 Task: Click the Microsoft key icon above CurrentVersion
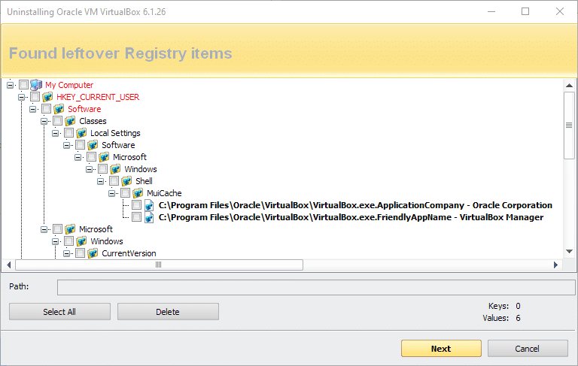pos(70,229)
